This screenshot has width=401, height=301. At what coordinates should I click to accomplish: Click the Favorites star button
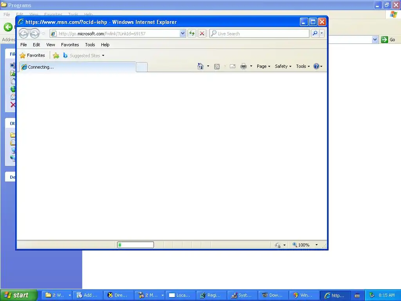(33, 55)
